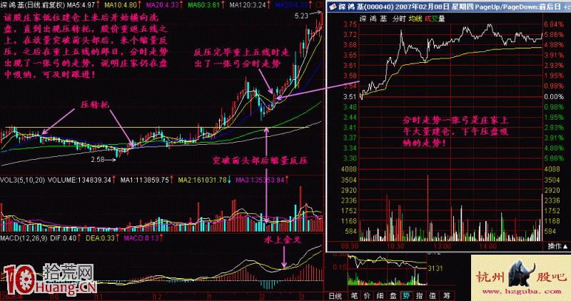Open the mini intraday chart thumbnail
571x301 pixels.
(x=387, y=270)
